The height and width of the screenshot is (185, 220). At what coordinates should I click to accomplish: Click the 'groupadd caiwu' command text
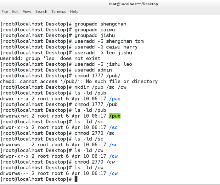coord(94,30)
